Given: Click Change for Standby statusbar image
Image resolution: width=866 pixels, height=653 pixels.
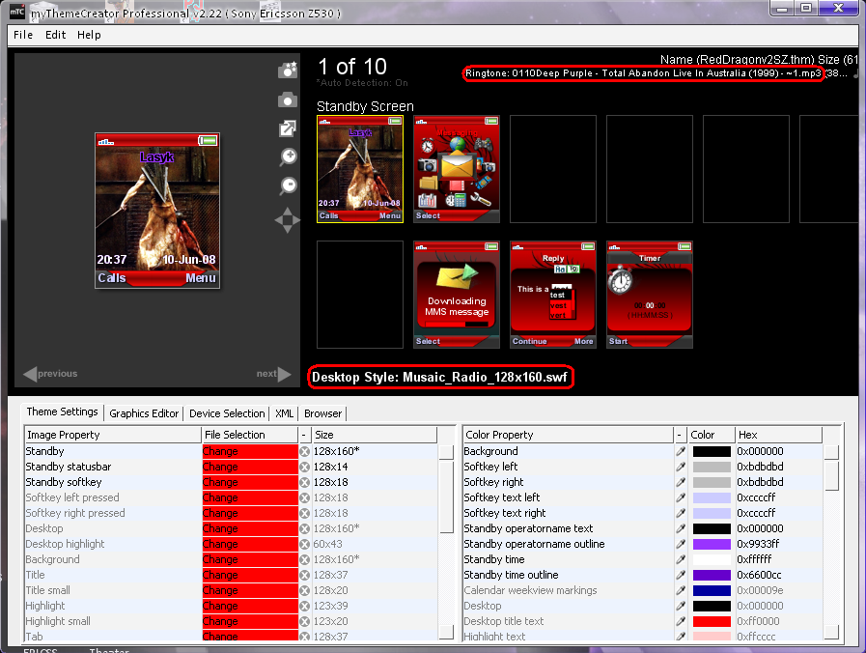Looking at the screenshot, I should pos(250,467).
